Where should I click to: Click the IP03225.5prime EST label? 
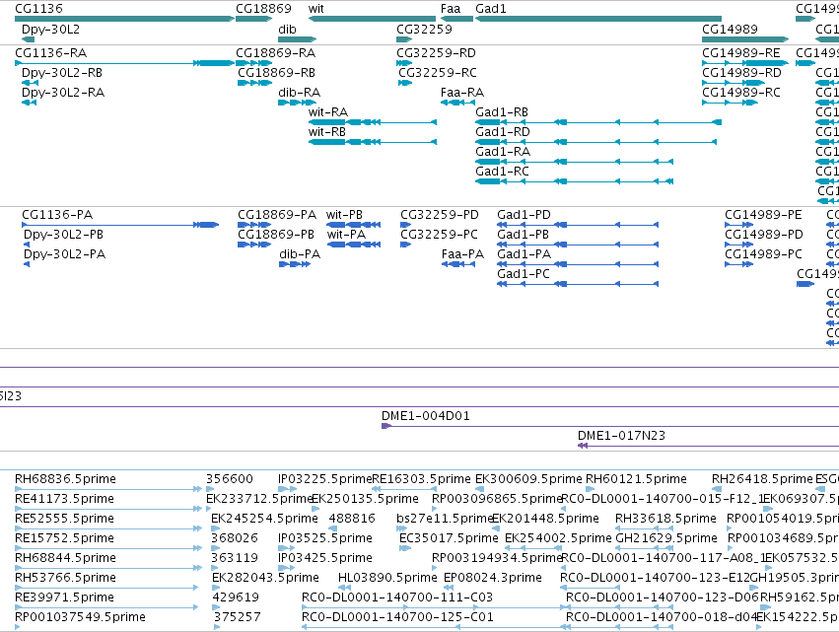[324, 479]
